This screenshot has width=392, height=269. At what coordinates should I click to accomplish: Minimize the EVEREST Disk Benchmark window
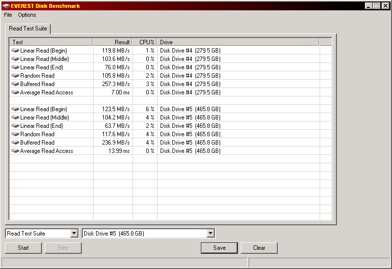click(368, 6)
